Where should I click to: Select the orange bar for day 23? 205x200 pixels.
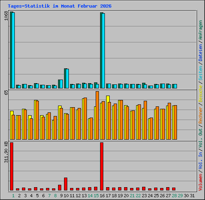pos(145,120)
